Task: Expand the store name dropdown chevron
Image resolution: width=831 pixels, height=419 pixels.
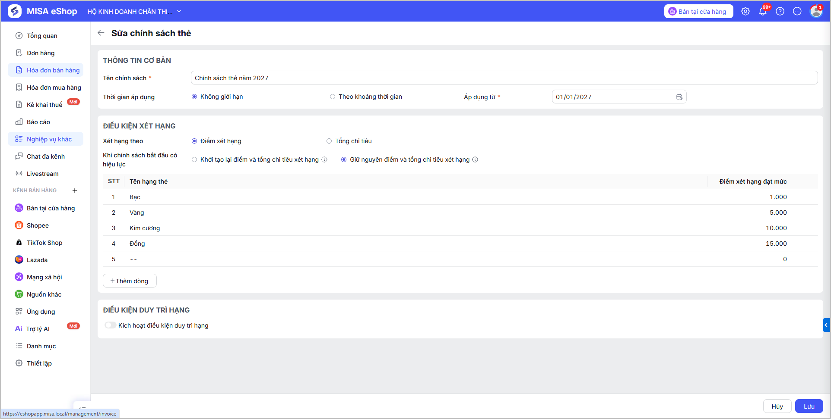Action: click(179, 11)
